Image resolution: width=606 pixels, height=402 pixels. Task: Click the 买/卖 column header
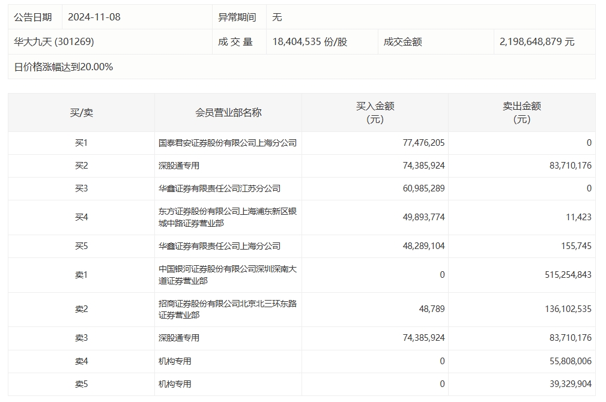pyautogui.click(x=82, y=113)
